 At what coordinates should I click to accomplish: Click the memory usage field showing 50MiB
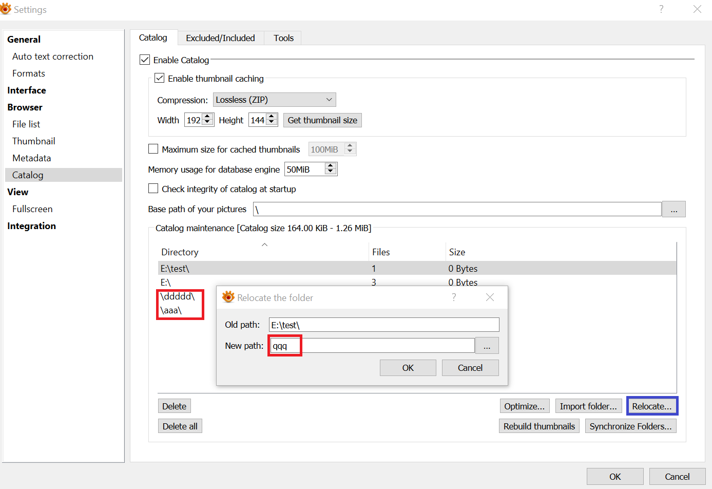pos(305,170)
